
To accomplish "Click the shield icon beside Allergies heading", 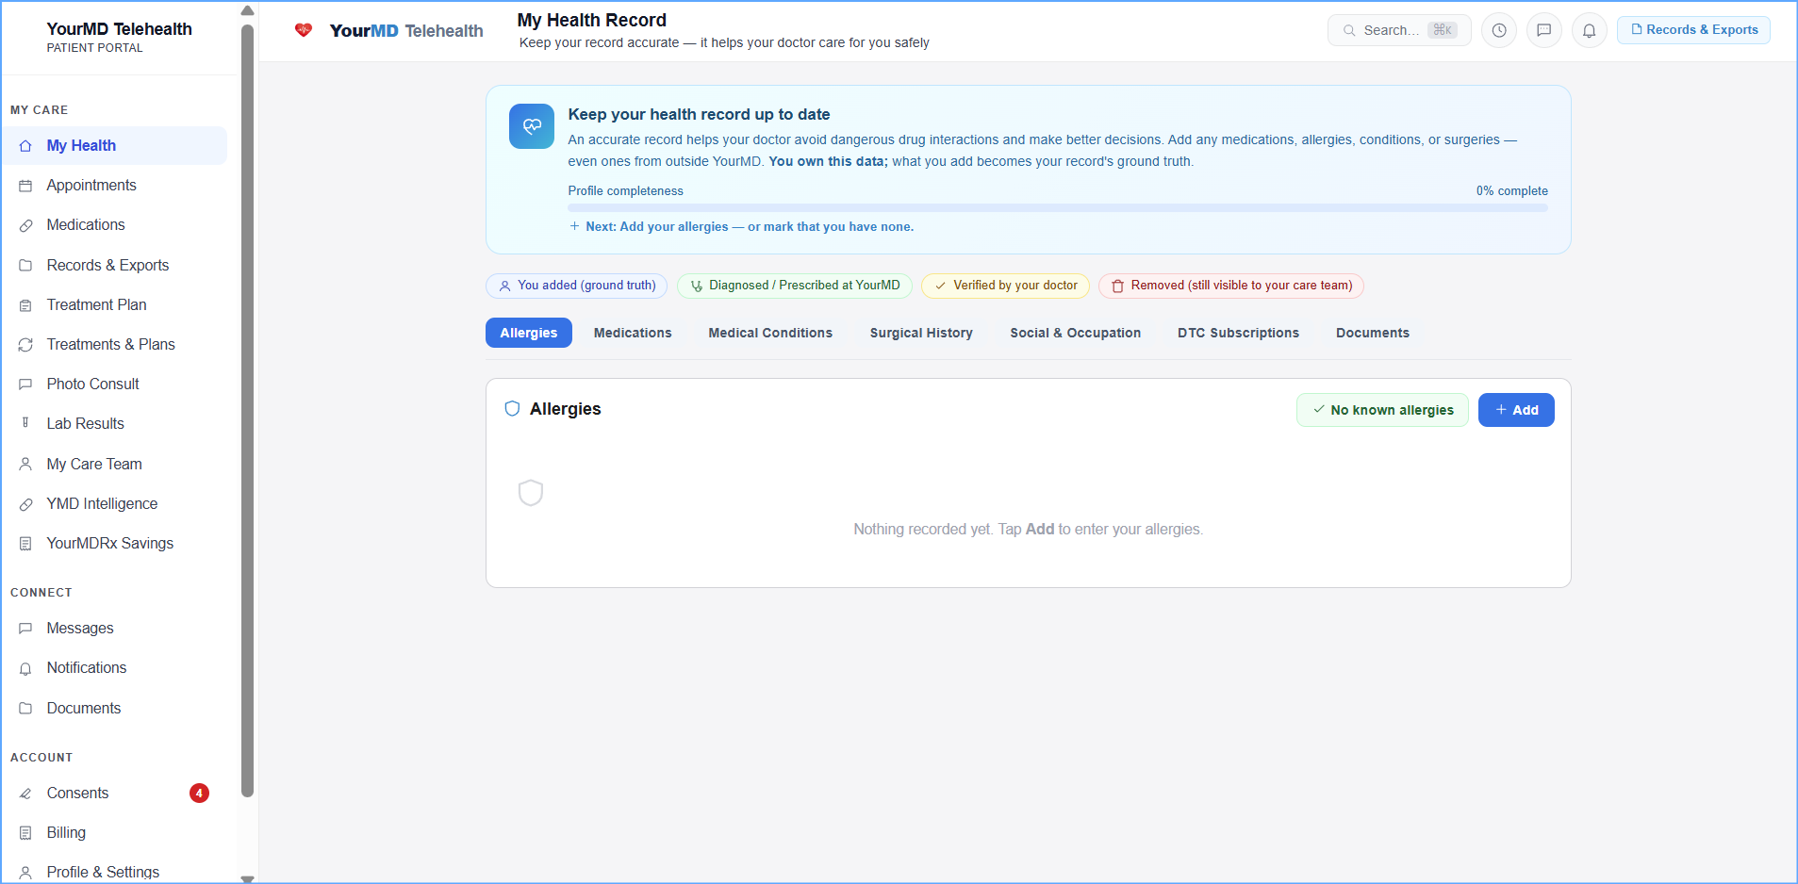I will pyautogui.click(x=512, y=408).
